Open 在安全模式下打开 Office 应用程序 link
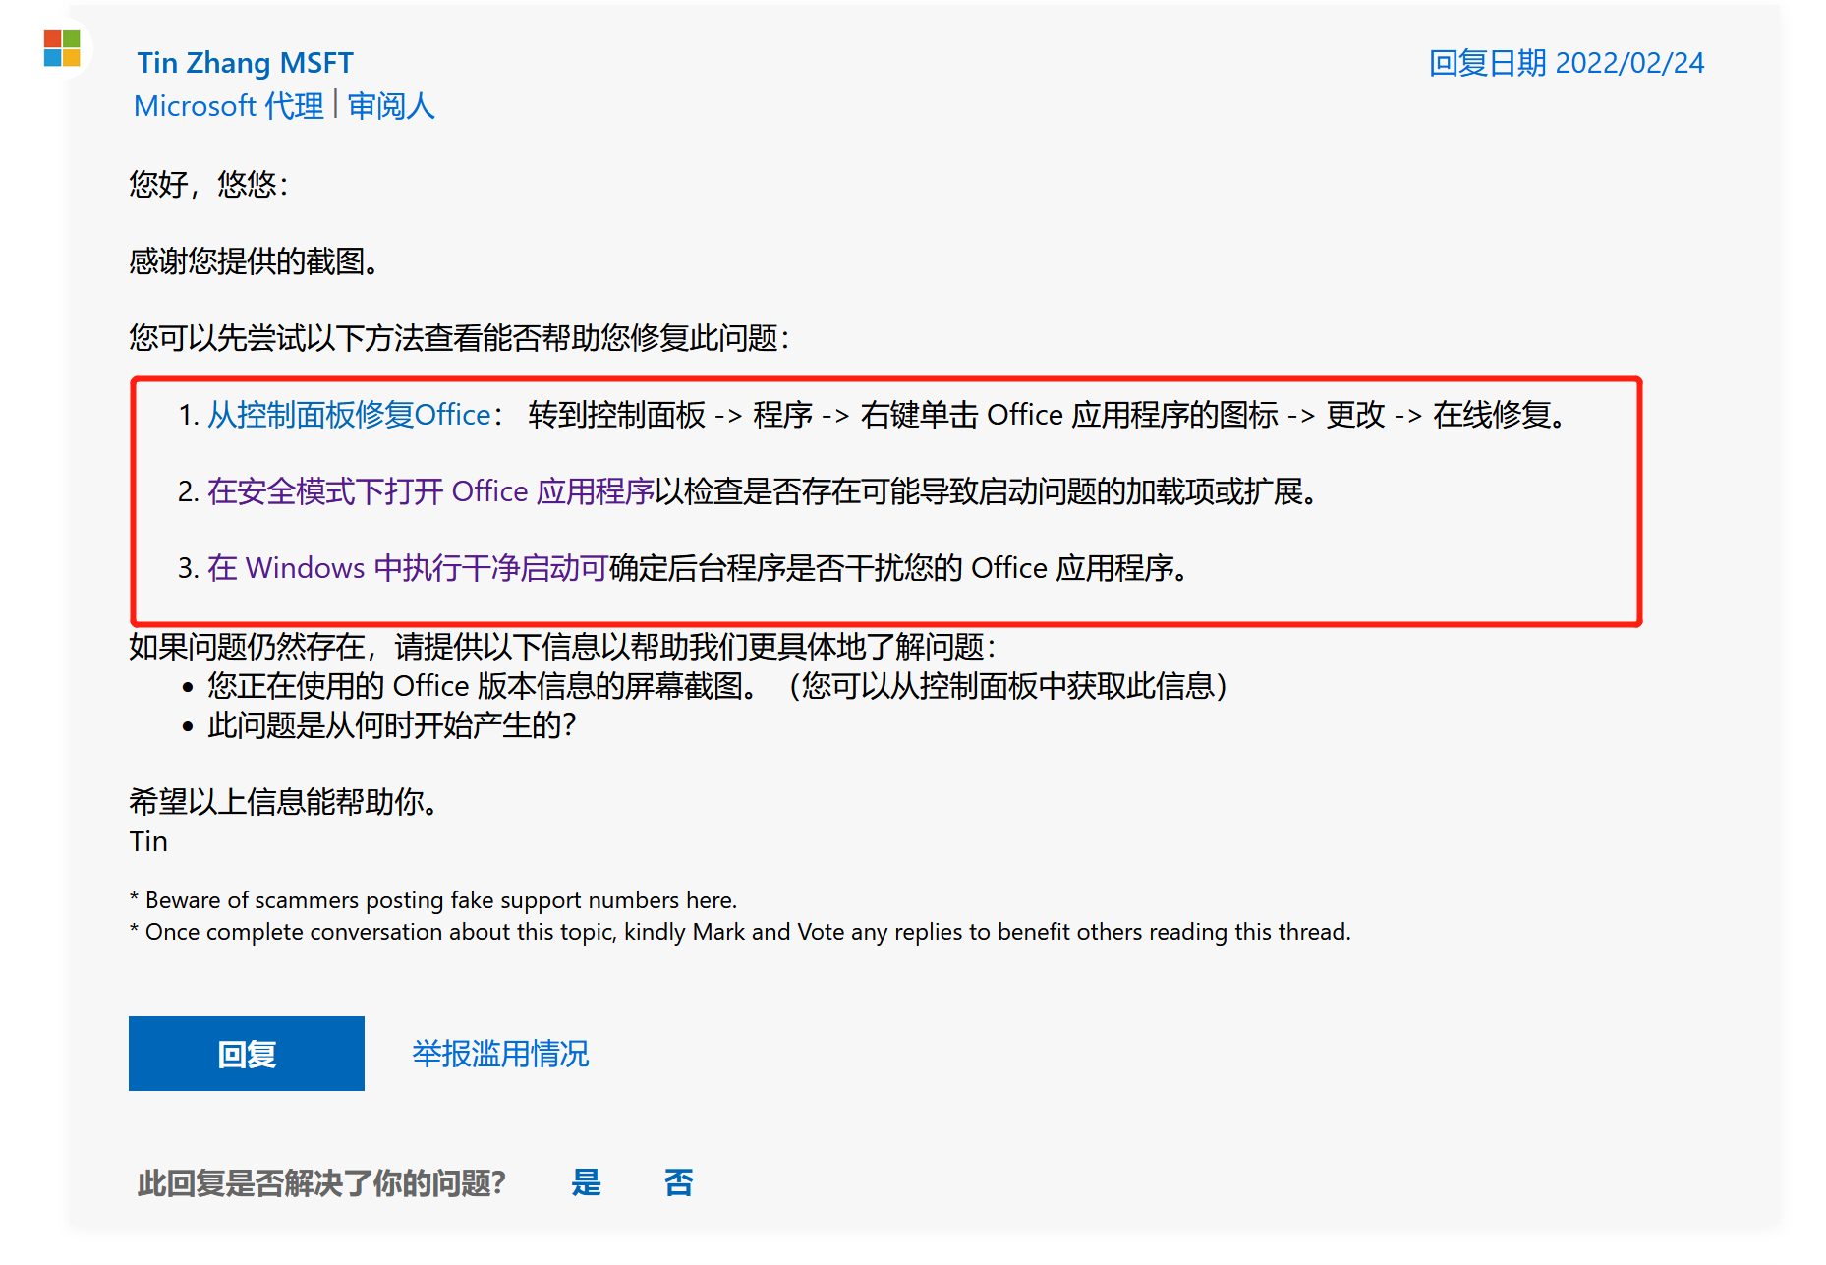 pyautogui.click(x=430, y=491)
